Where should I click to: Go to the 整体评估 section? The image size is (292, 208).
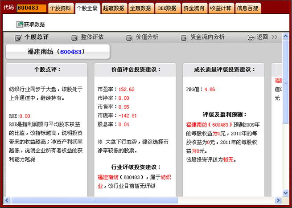(x=92, y=37)
